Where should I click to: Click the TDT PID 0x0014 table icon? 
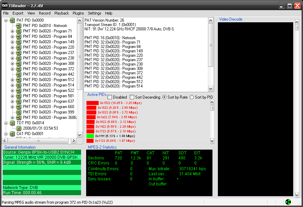(x=12, y=123)
